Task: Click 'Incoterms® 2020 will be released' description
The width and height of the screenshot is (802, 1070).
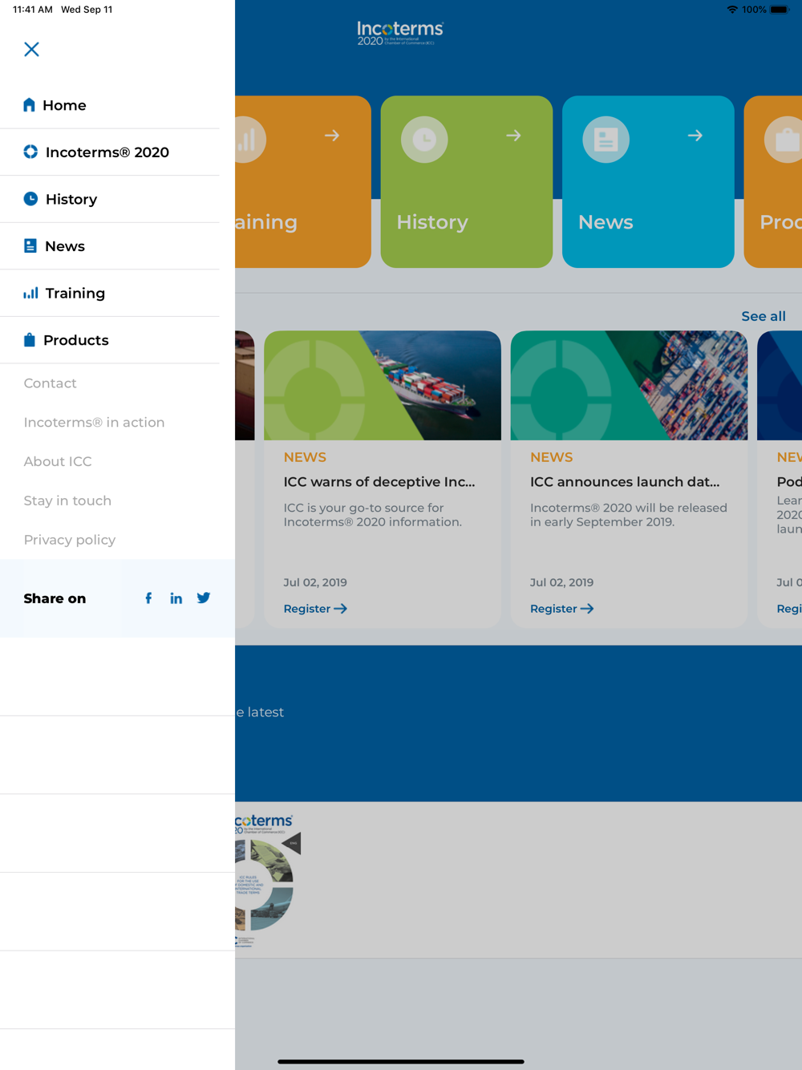Action: 629,515
